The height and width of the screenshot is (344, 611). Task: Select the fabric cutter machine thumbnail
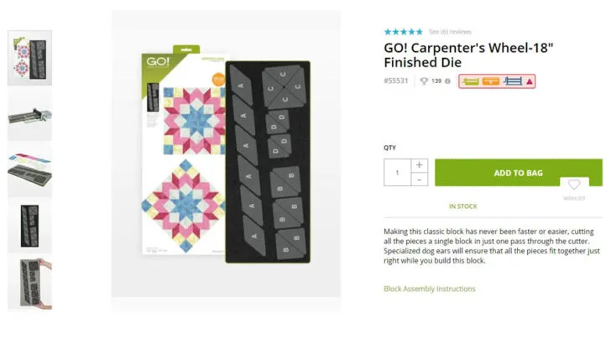(x=30, y=116)
